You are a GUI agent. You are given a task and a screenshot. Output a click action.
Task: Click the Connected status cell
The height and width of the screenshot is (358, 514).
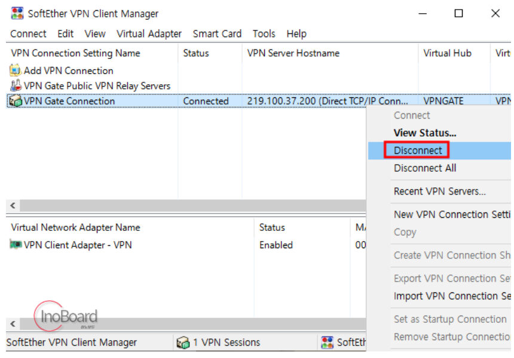(x=206, y=101)
